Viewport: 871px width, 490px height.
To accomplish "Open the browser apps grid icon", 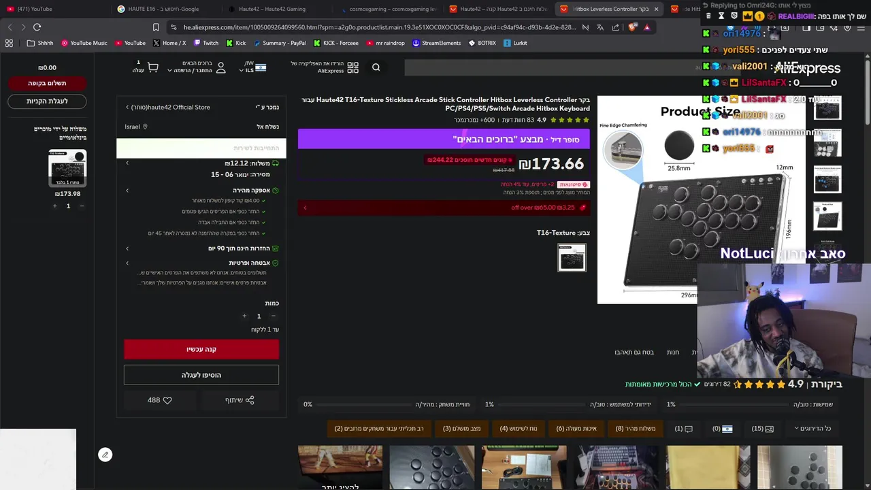I will click(9, 43).
